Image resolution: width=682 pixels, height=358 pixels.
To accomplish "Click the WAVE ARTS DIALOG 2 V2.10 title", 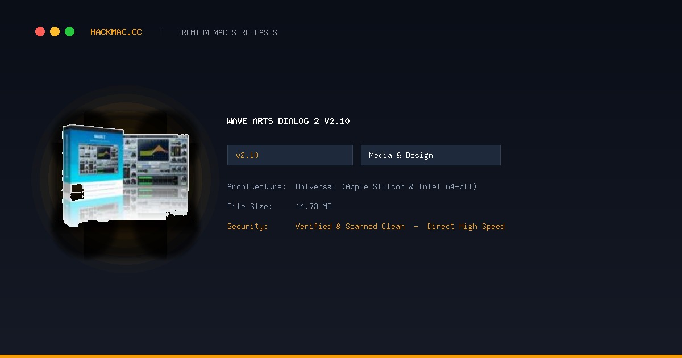I will click(288, 121).
